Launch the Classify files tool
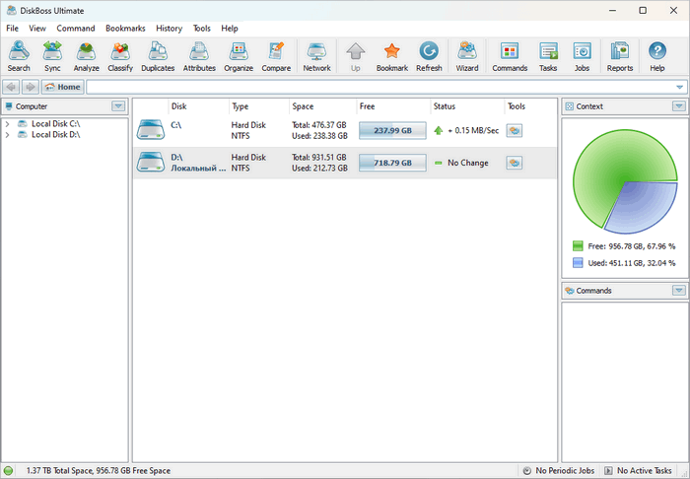690x479 pixels. coord(120,56)
